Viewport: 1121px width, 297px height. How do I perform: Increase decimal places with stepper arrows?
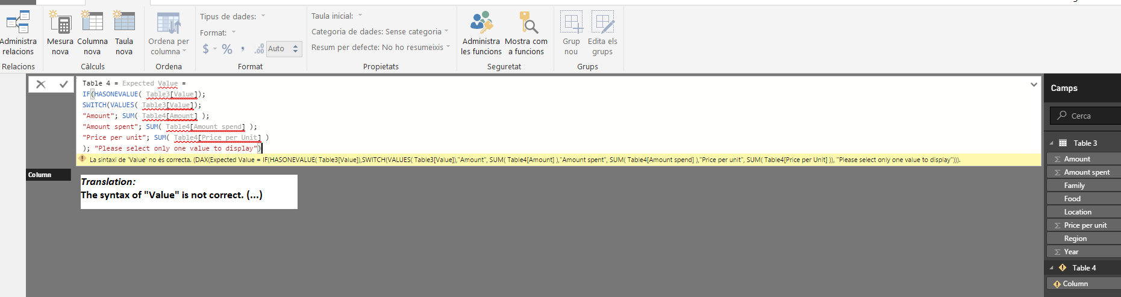[x=295, y=46]
